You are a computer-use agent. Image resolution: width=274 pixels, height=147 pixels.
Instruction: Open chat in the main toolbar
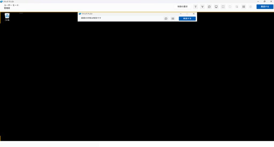(209, 7)
